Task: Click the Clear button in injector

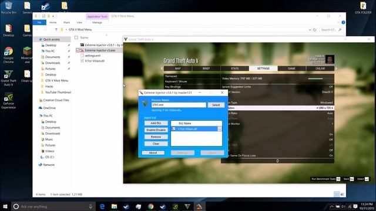Action: tap(156, 144)
